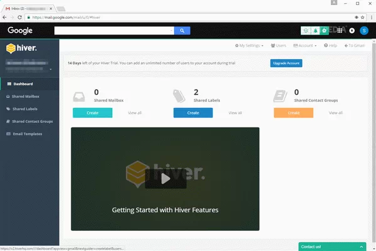Click the To Gmail link
This screenshot has height=251, width=376.
[355, 46]
